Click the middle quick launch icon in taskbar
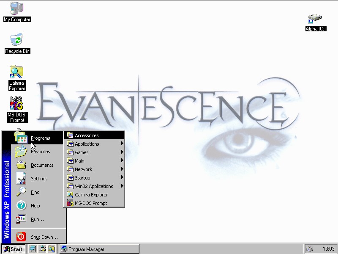 42,249
